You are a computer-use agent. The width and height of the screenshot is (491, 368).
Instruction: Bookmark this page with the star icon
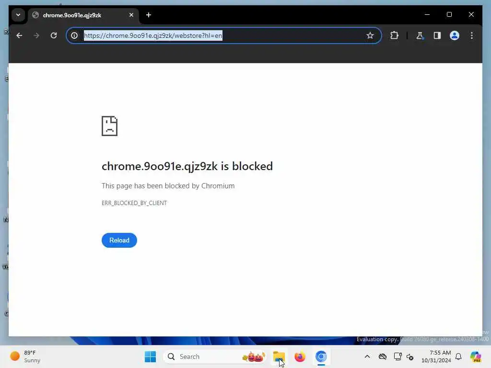point(370,35)
